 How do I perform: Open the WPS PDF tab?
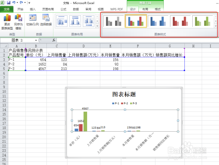point(117,9)
